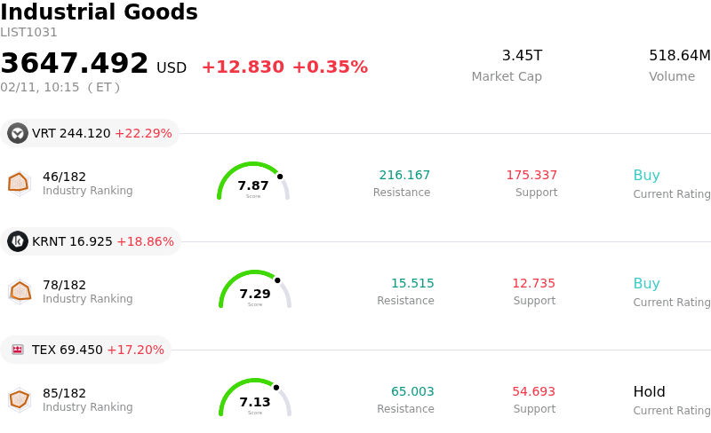Image resolution: width=711 pixels, height=433 pixels.
Task: Open TEX industry ranking radar icon
Action: (19, 399)
